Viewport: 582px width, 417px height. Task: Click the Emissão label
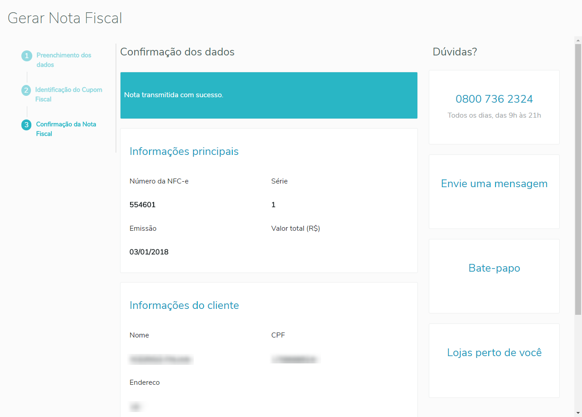point(143,228)
